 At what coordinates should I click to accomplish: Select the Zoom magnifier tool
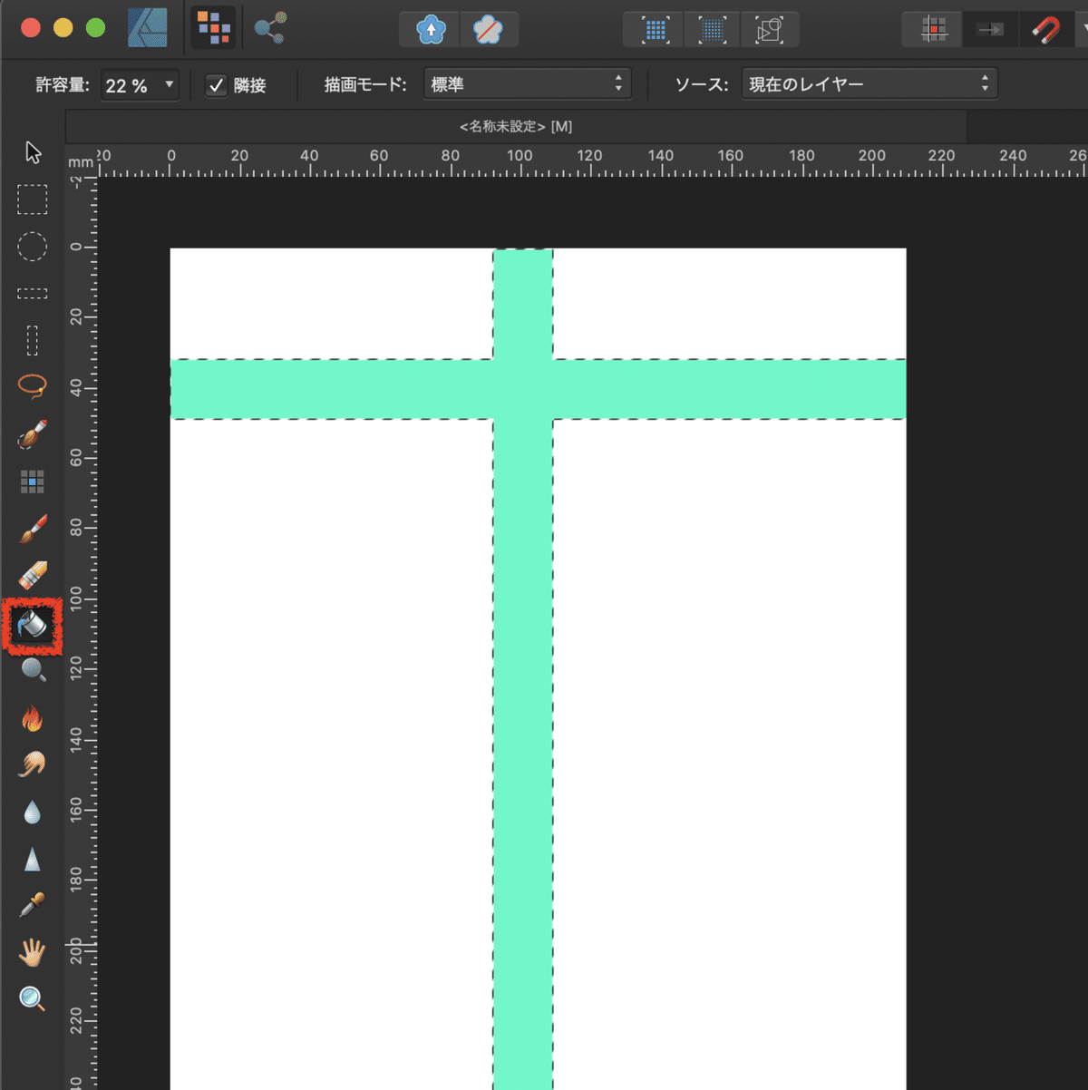coord(33,998)
